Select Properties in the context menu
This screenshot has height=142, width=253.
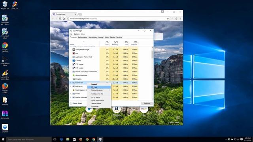coord(99,106)
